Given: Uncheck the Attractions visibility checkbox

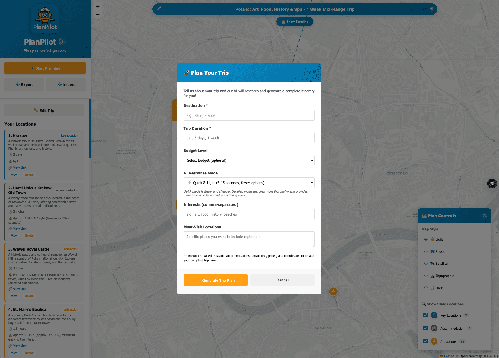Looking at the screenshot, I should click(x=426, y=341).
